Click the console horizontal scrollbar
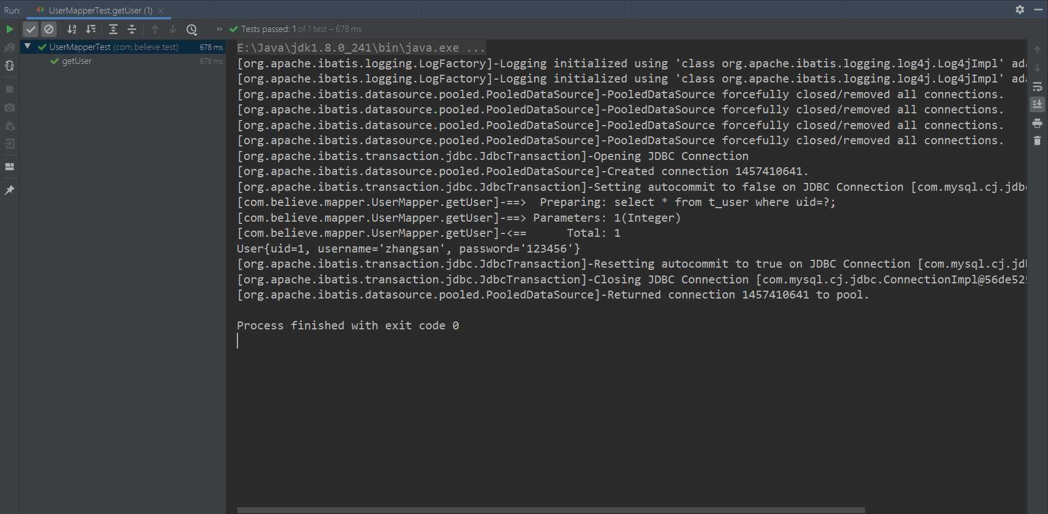 551,510
